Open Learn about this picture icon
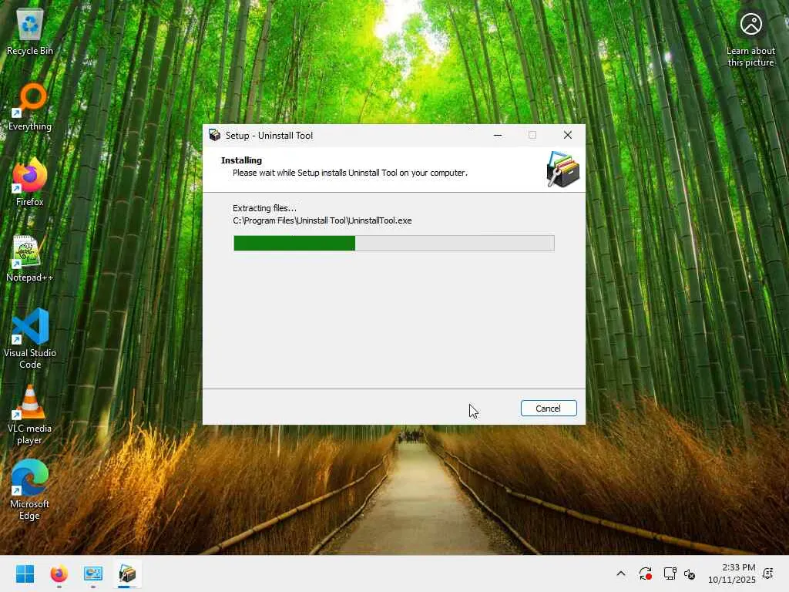The height and width of the screenshot is (592, 789). coord(750,39)
